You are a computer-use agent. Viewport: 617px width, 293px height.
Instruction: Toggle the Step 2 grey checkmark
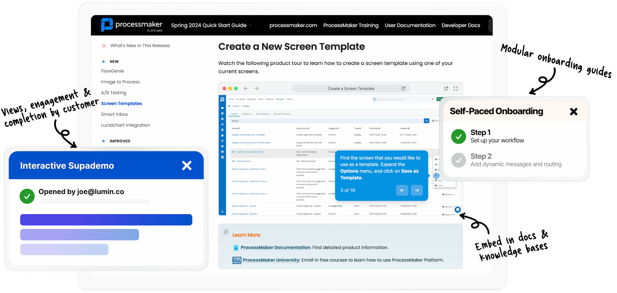459,160
